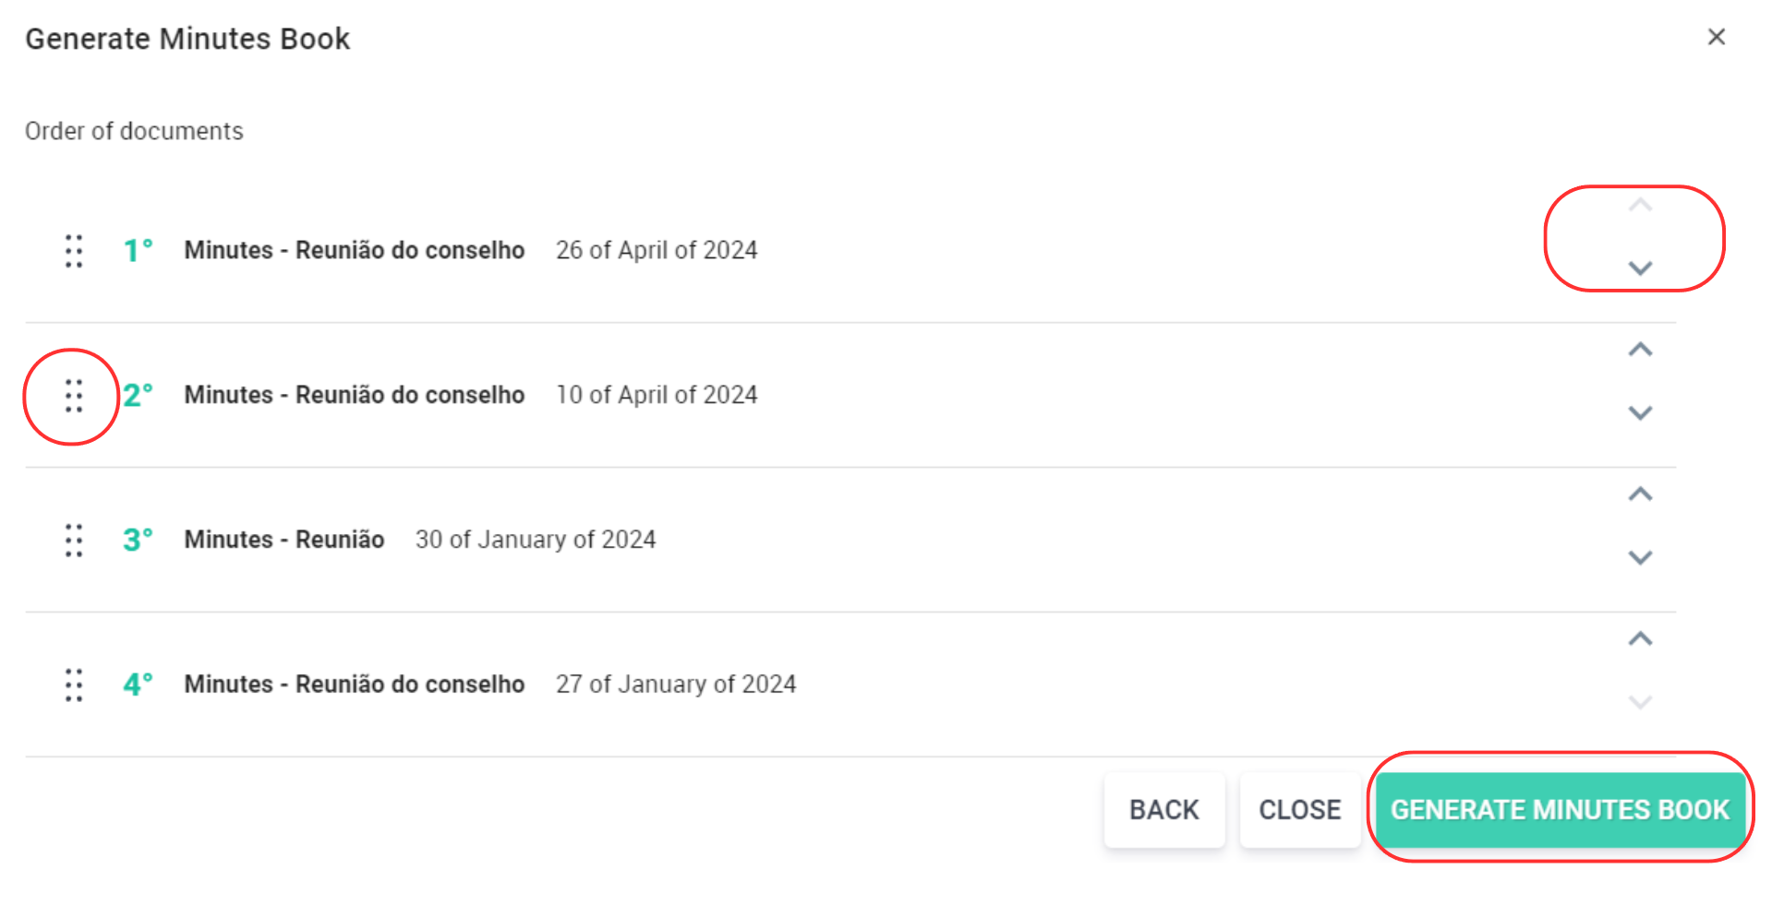Click disabled down arrow on fourth document
Image resolution: width=1772 pixels, height=905 pixels.
pyautogui.click(x=1640, y=702)
